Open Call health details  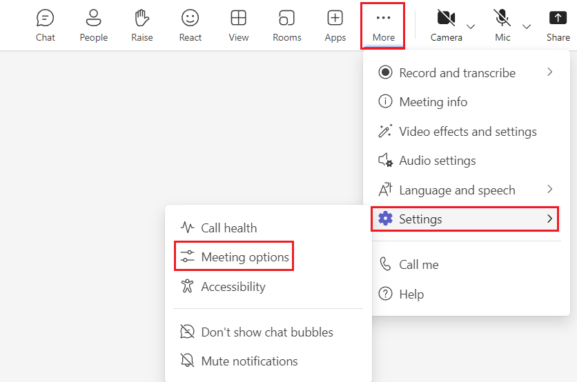click(x=228, y=228)
